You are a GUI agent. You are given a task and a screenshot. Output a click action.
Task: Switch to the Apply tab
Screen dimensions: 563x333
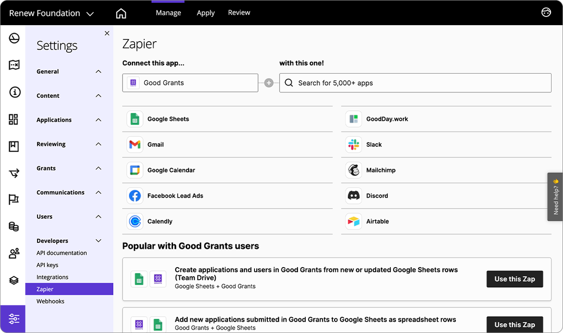pos(205,13)
